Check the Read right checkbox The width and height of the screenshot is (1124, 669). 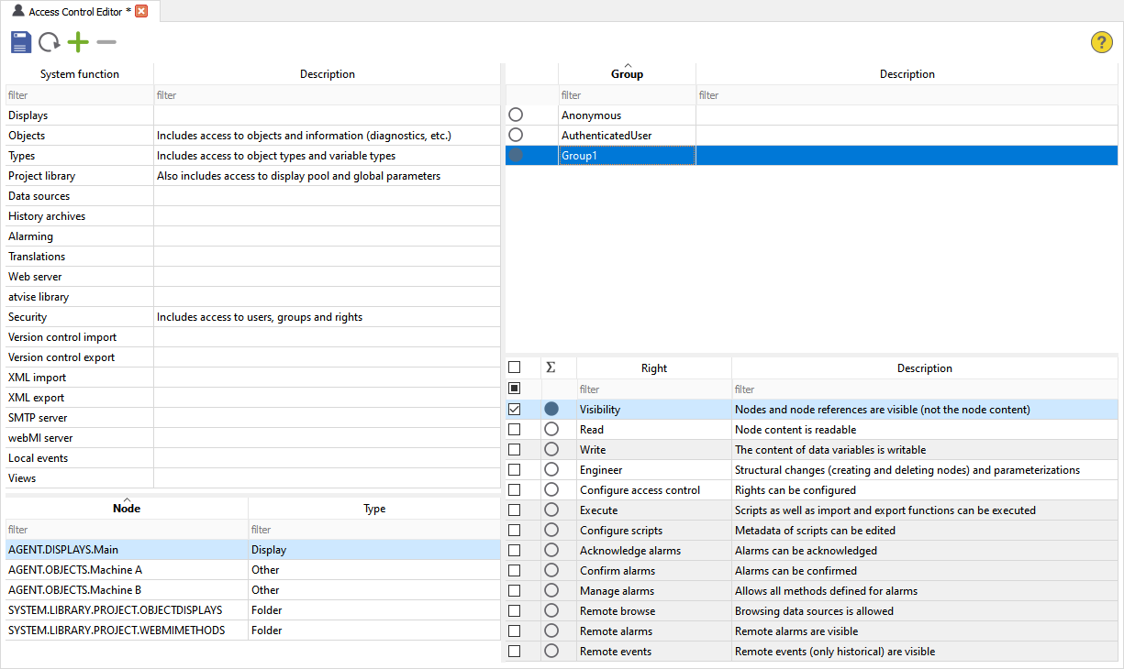coord(513,429)
